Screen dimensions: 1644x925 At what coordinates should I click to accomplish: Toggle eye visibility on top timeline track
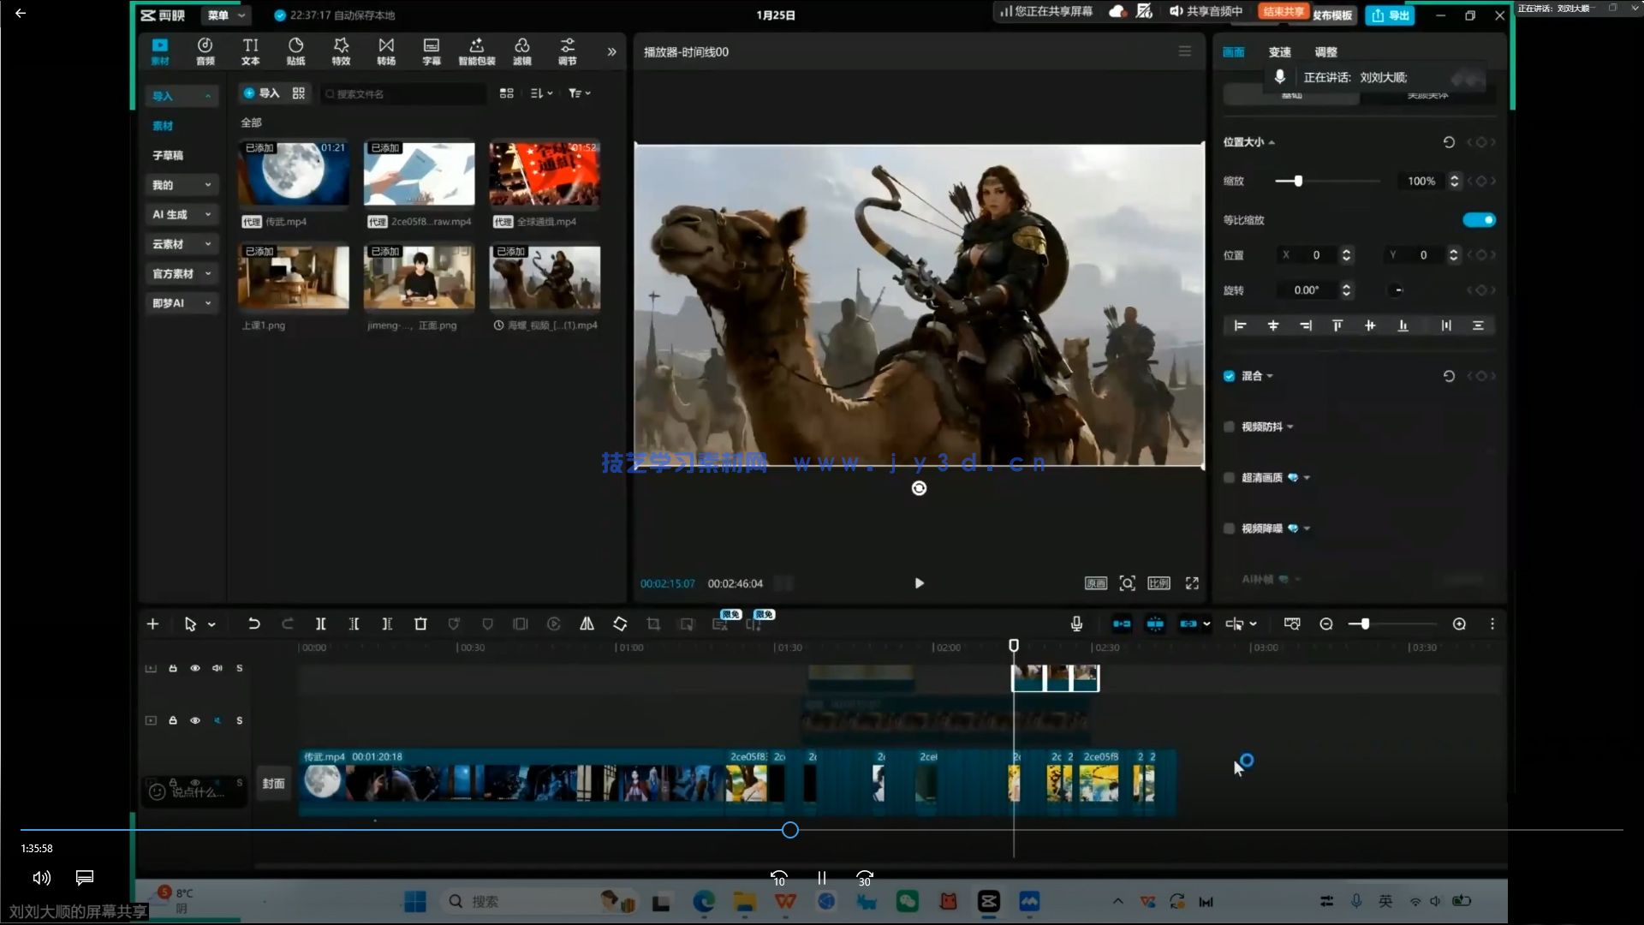coord(195,668)
